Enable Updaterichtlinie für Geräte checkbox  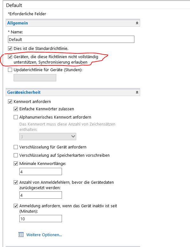tap(10, 70)
